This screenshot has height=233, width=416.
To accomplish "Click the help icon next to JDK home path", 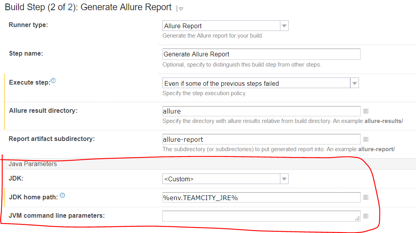I will point(62,195).
